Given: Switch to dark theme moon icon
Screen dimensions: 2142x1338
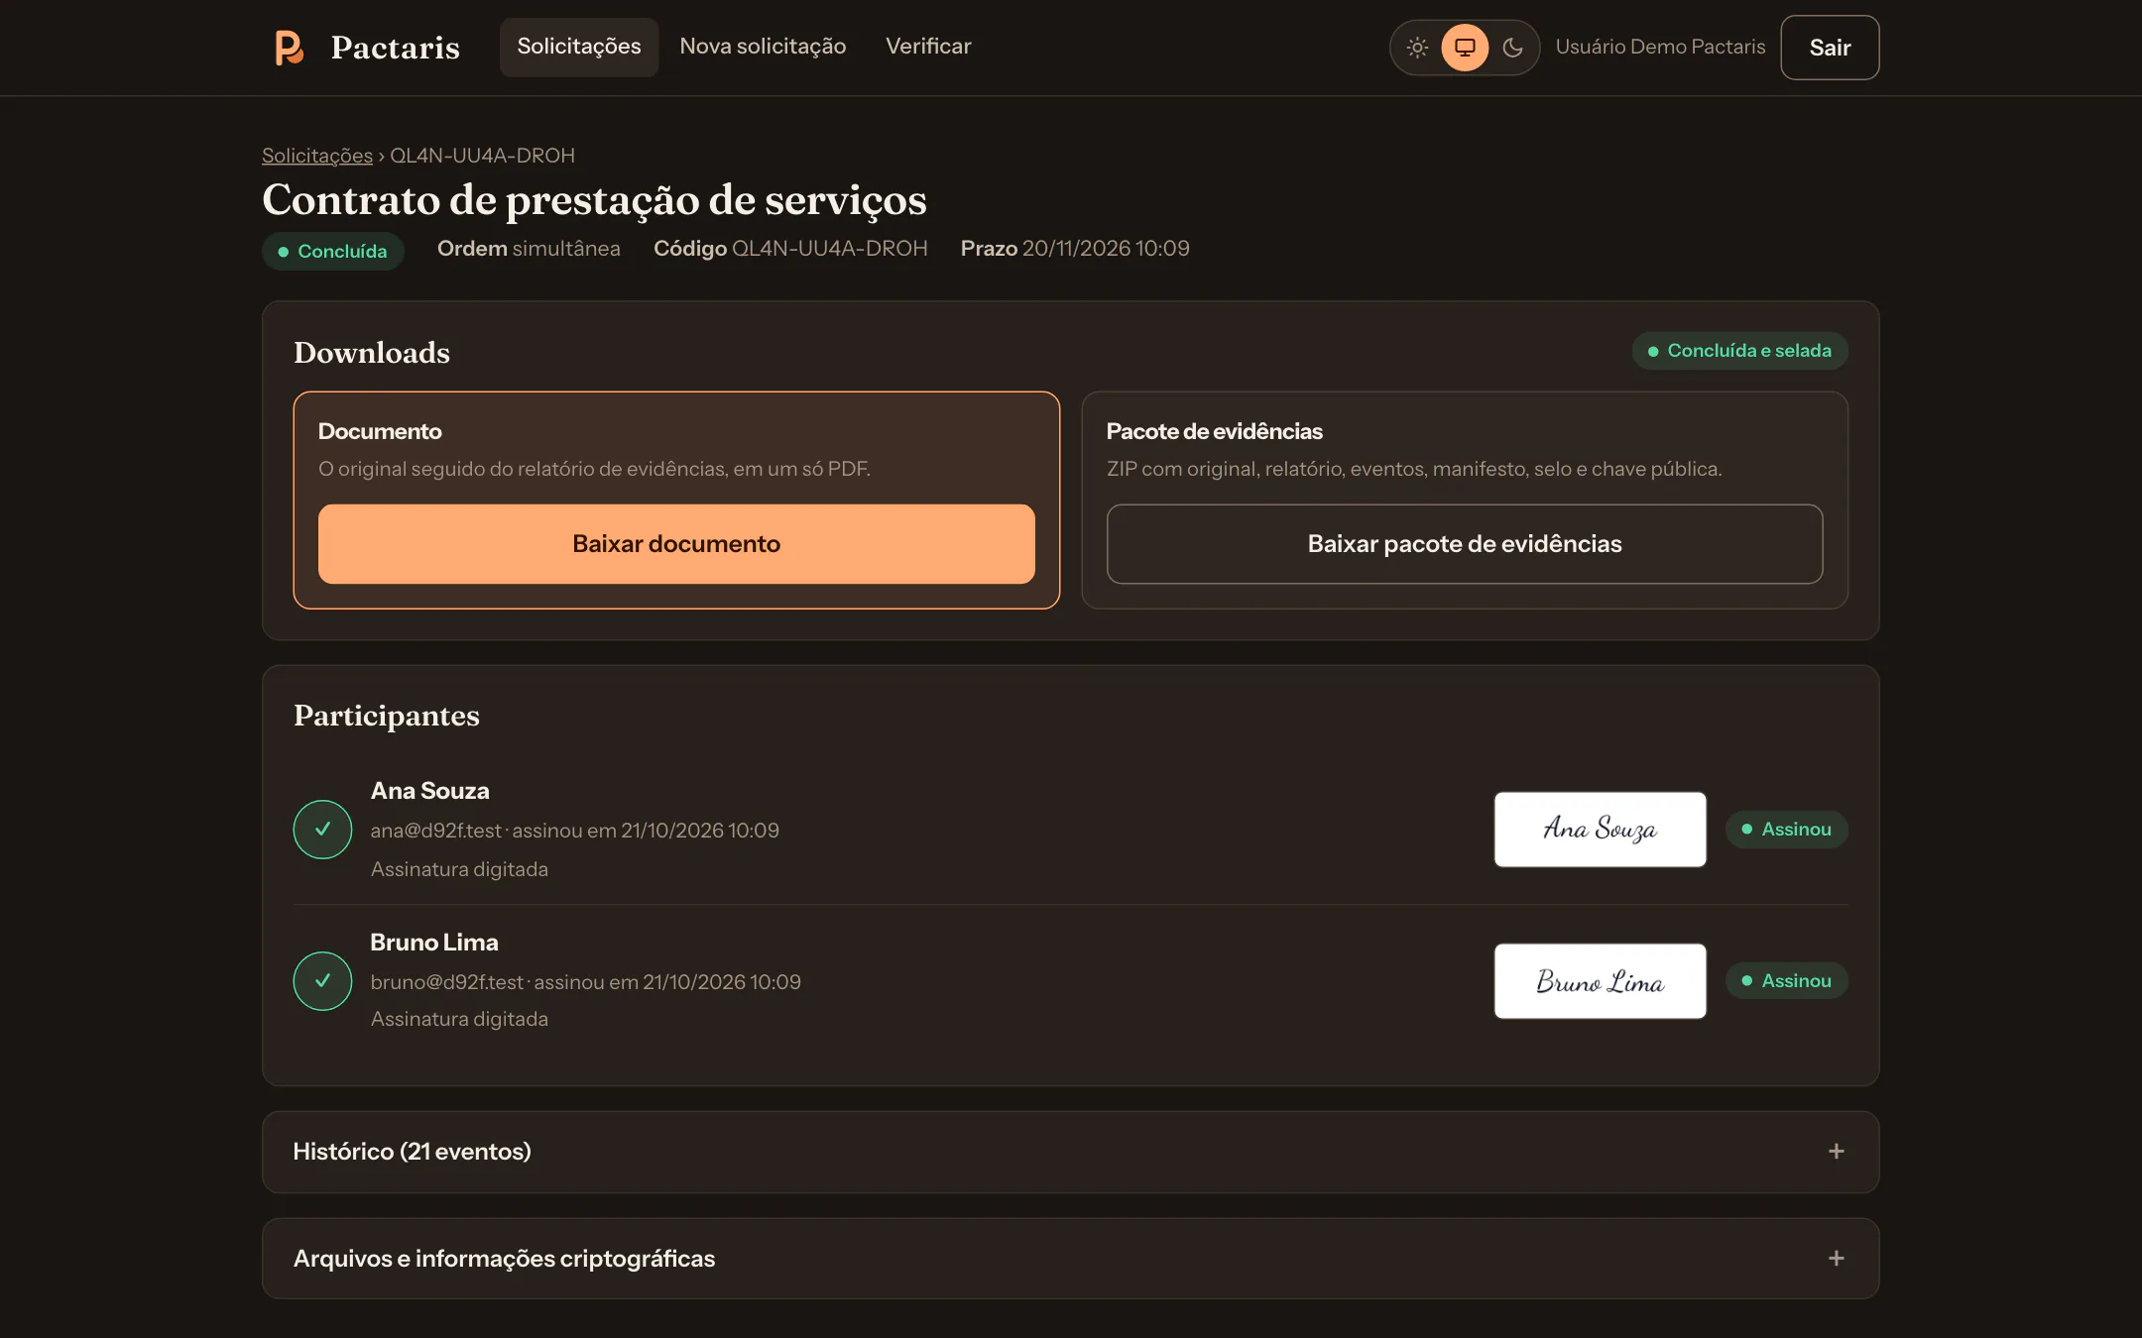Looking at the screenshot, I should pos(1512,48).
